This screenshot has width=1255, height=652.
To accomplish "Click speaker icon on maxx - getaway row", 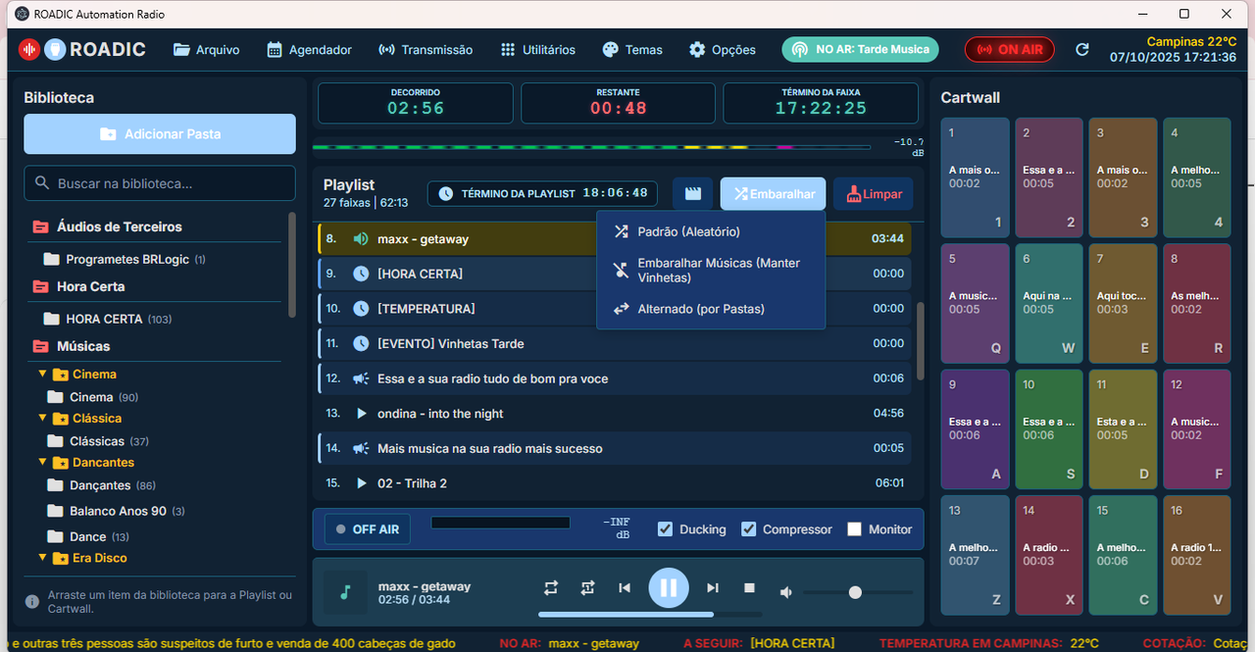I will (361, 239).
